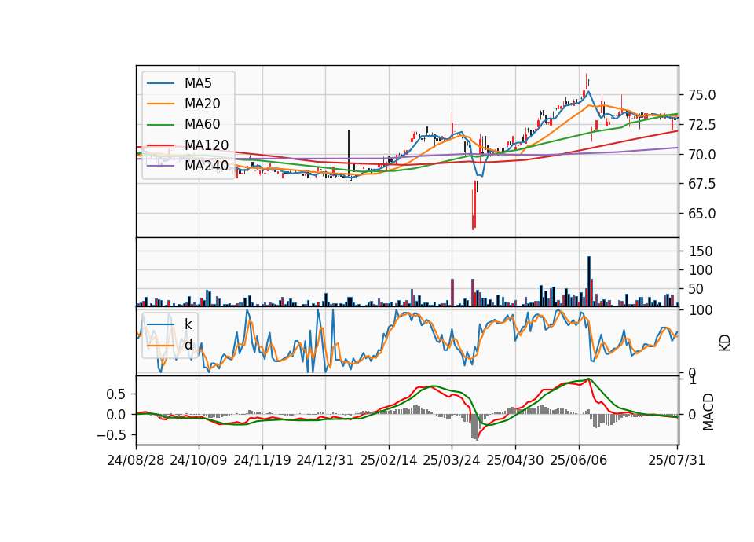Click the 24/08/28 date axis label
The image size is (754, 542).
(x=136, y=460)
